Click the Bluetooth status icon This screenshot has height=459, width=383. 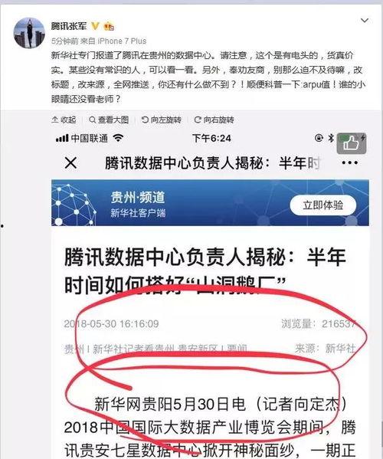pos(331,138)
